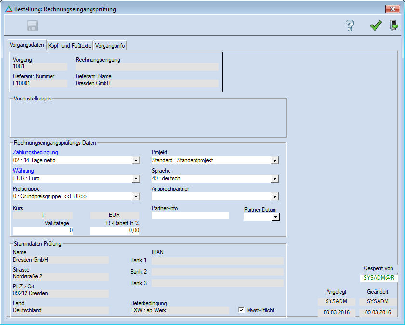Open the Ansprechpartner dropdown
This screenshot has width=405, height=325.
click(274, 197)
